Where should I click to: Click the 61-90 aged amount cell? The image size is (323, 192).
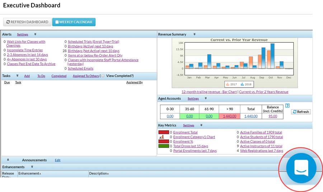pyautogui.click(x=209, y=116)
